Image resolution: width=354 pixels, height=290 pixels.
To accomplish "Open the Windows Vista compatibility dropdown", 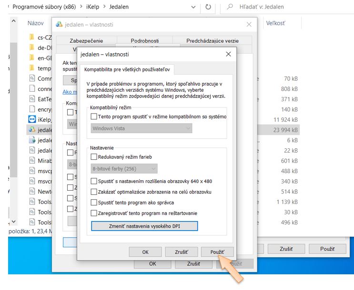I will 141,128.
